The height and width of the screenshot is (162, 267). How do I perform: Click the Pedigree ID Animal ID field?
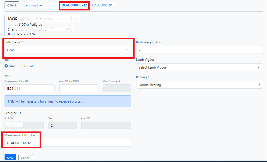coord(106,125)
